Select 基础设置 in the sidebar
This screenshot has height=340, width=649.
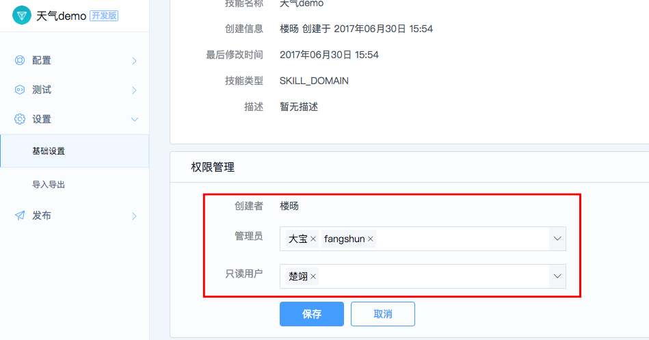75,151
